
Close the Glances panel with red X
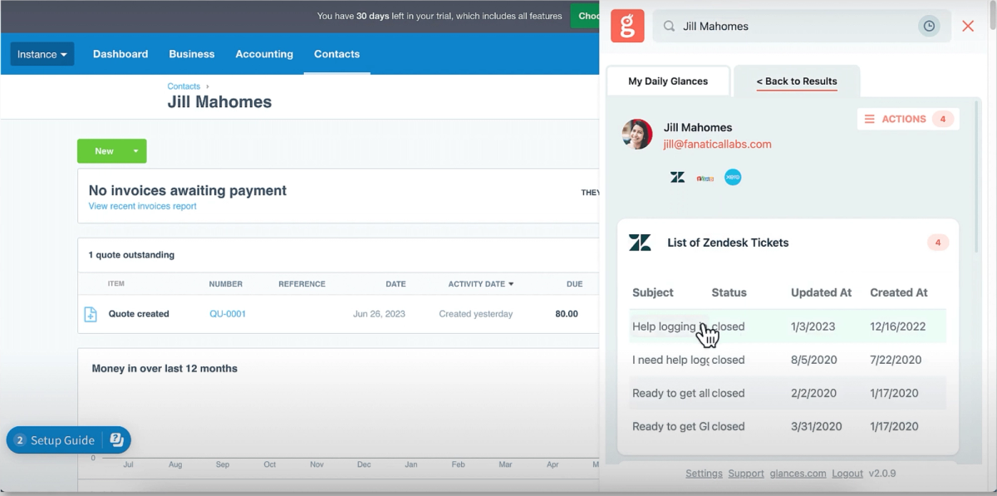968,26
